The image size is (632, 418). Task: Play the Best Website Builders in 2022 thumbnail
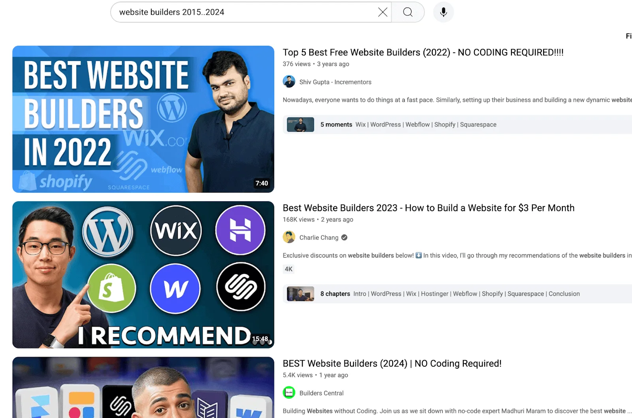tap(143, 119)
